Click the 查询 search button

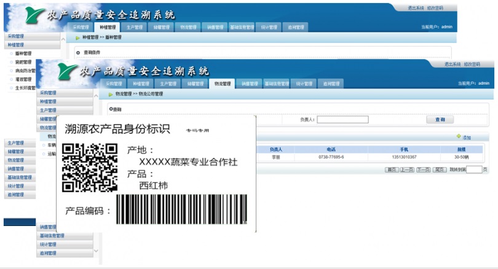[440, 120]
